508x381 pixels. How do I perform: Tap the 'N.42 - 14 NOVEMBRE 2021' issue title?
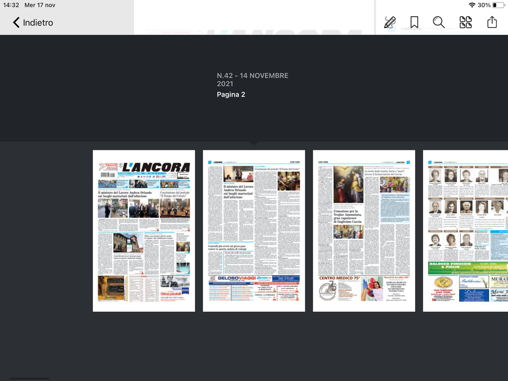point(252,79)
